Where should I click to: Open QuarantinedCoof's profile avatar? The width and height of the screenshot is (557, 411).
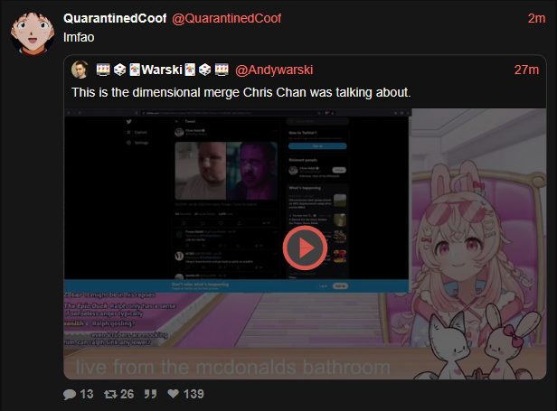(x=33, y=33)
